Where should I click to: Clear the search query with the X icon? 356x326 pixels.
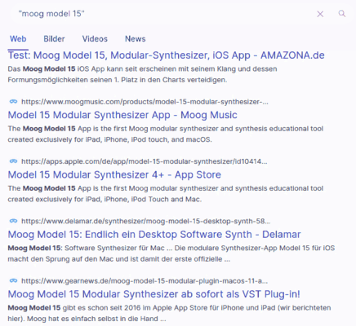pos(320,14)
